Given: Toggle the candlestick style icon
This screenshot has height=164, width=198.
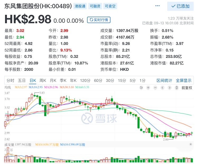Looking at the screenshot, I should pyautogui.click(x=177, y=88).
